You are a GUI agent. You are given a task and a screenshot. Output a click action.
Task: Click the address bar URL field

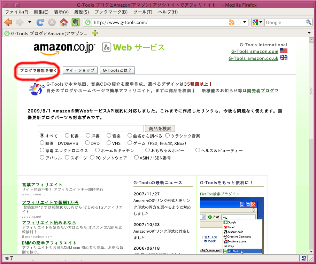click(x=160, y=22)
